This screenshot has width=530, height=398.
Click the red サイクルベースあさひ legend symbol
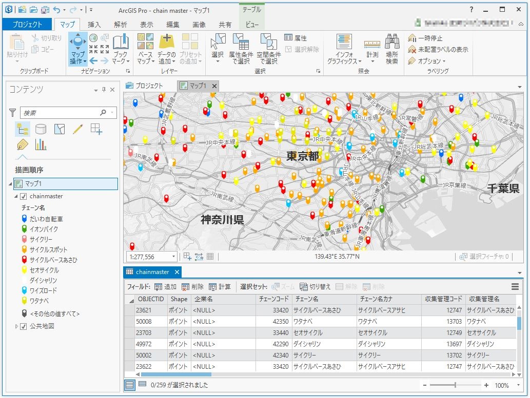(x=24, y=260)
